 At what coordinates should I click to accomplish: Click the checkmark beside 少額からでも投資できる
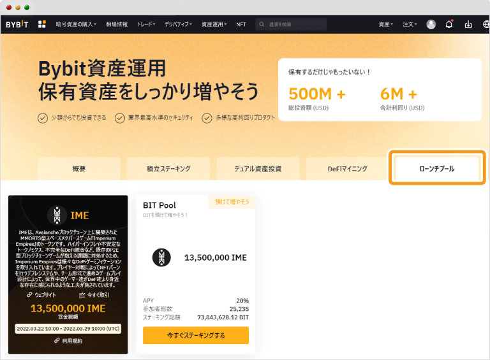pyautogui.click(x=43, y=119)
